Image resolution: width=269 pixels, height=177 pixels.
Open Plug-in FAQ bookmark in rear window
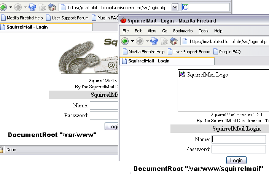[x=105, y=18]
